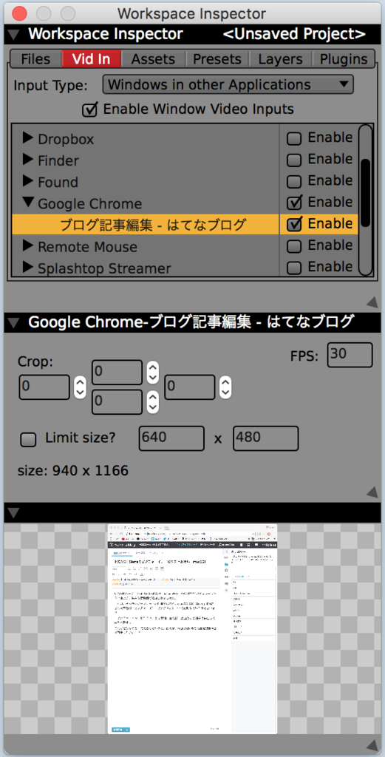
Task: Collapse the Workspace Inspector section triangle
Action: (13, 35)
